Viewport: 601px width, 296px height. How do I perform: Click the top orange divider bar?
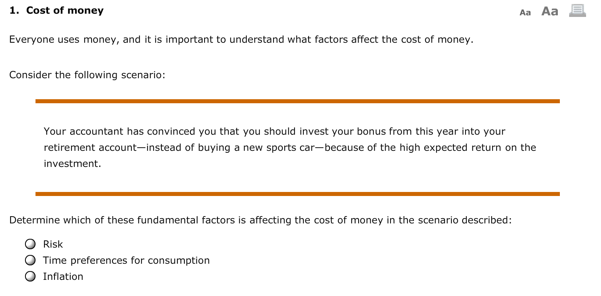coord(298,101)
